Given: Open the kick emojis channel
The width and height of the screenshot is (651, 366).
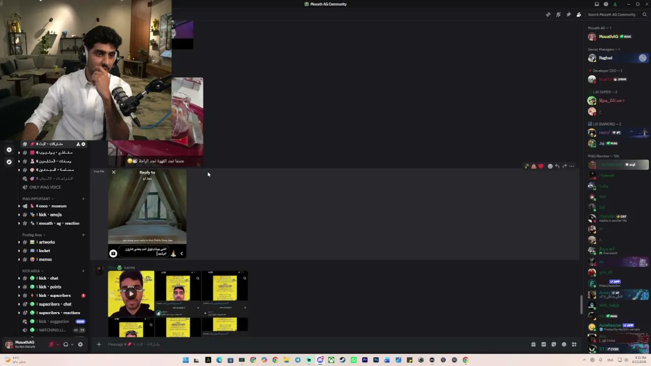Looking at the screenshot, I should point(53,215).
